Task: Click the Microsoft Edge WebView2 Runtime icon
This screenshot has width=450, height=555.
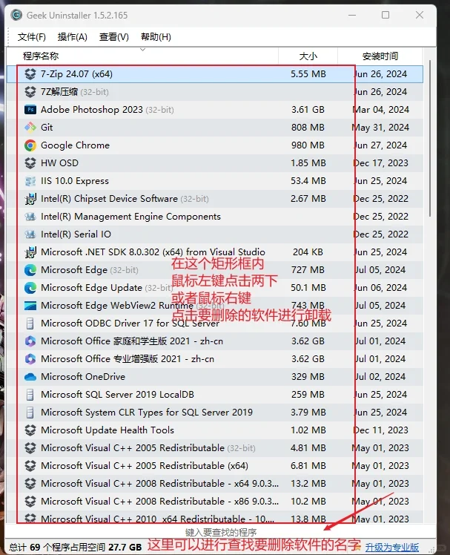Action: point(30,306)
